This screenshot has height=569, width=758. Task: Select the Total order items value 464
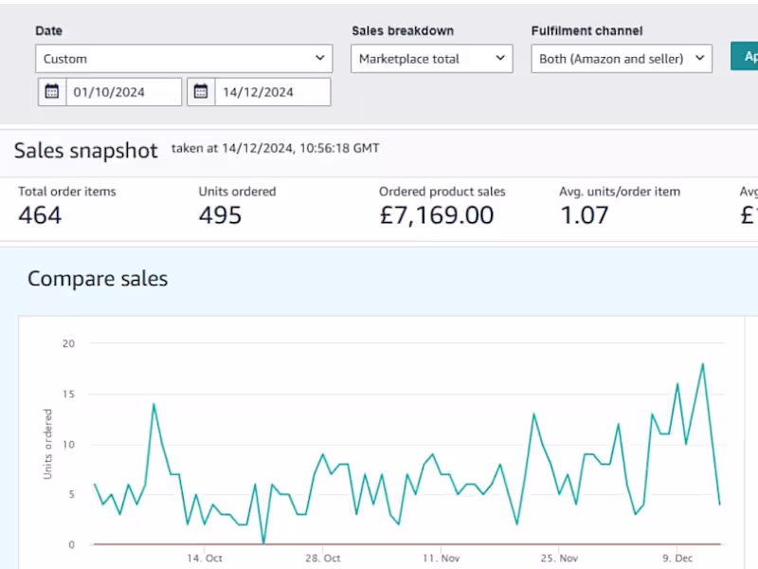pyautogui.click(x=40, y=215)
